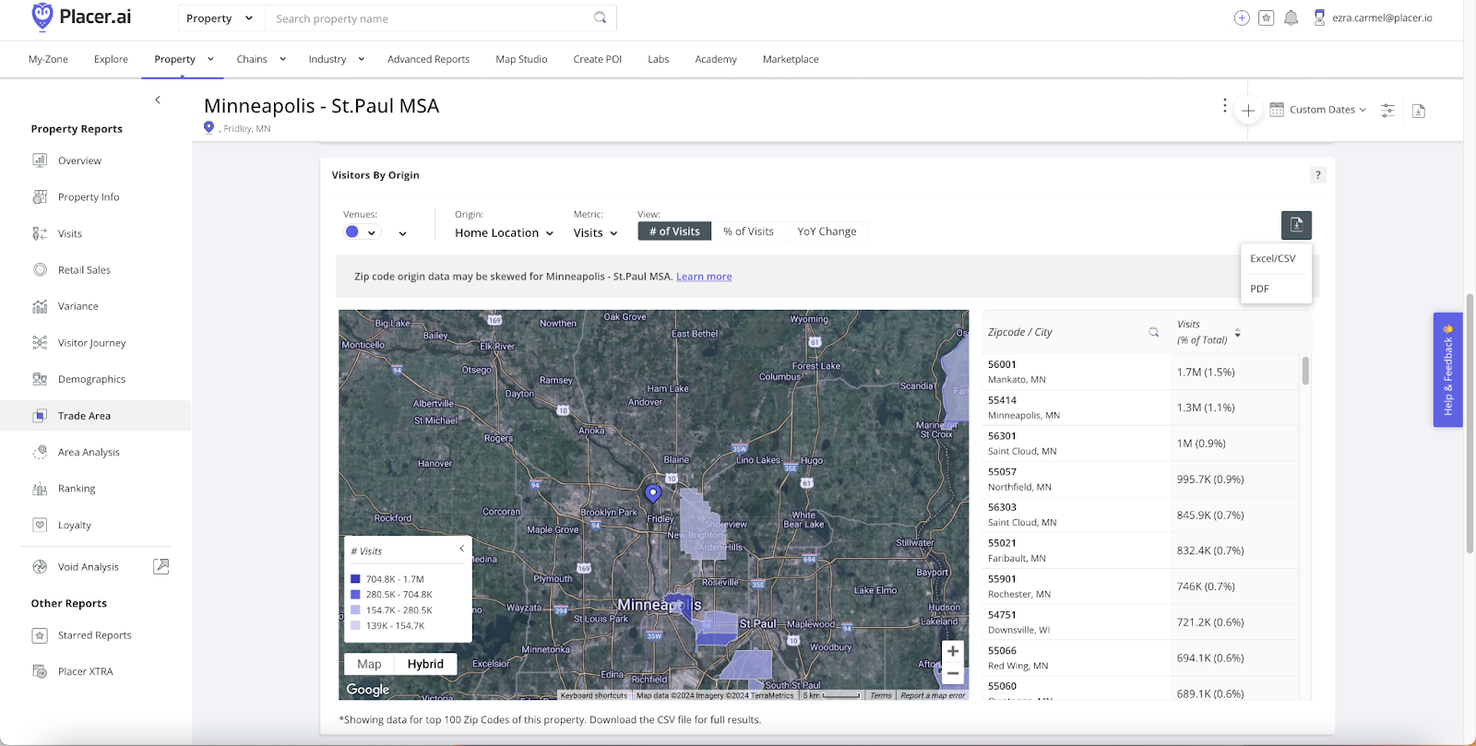Expand the second Venues chevron
This screenshot has width=1476, height=746.
point(403,233)
